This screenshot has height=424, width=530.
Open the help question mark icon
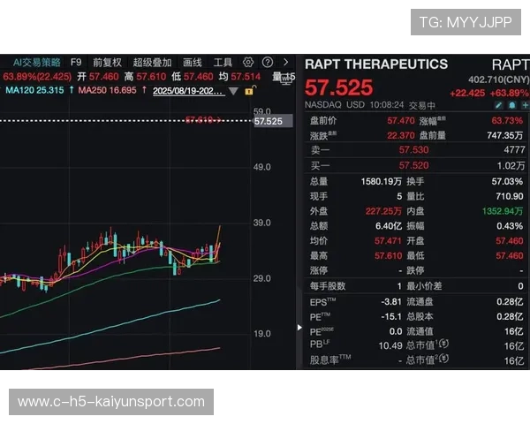[268, 62]
